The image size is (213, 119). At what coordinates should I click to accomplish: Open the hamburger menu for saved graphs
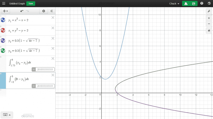(4, 4)
